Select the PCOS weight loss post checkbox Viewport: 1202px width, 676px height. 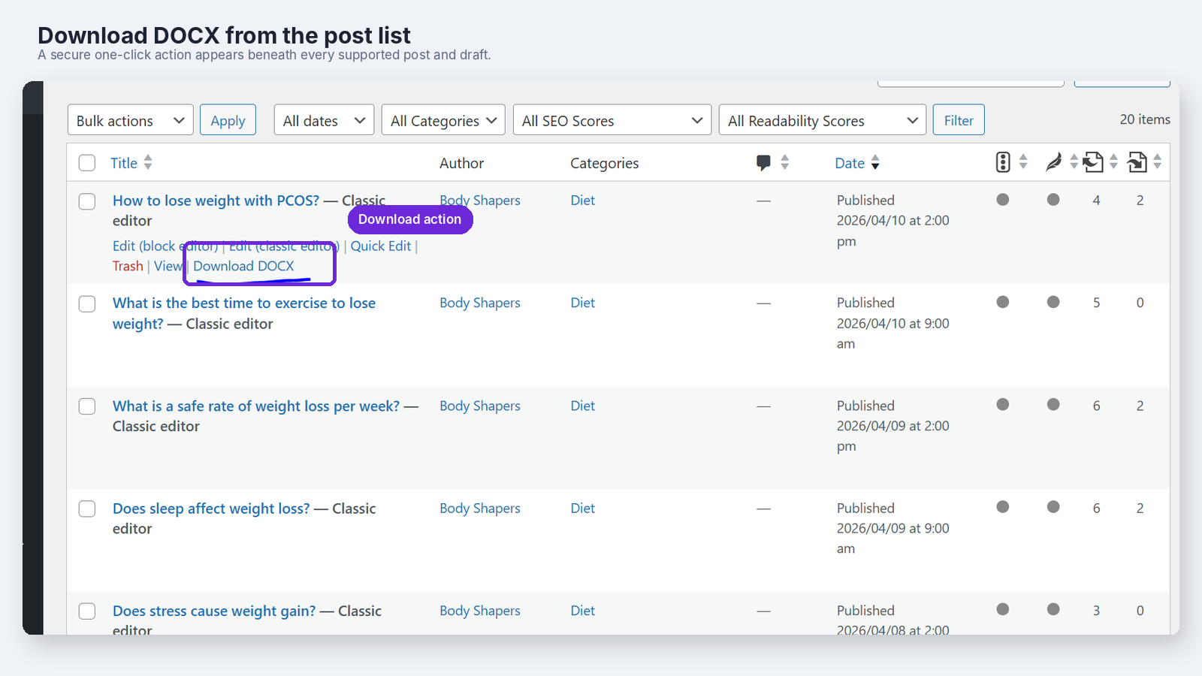click(87, 201)
